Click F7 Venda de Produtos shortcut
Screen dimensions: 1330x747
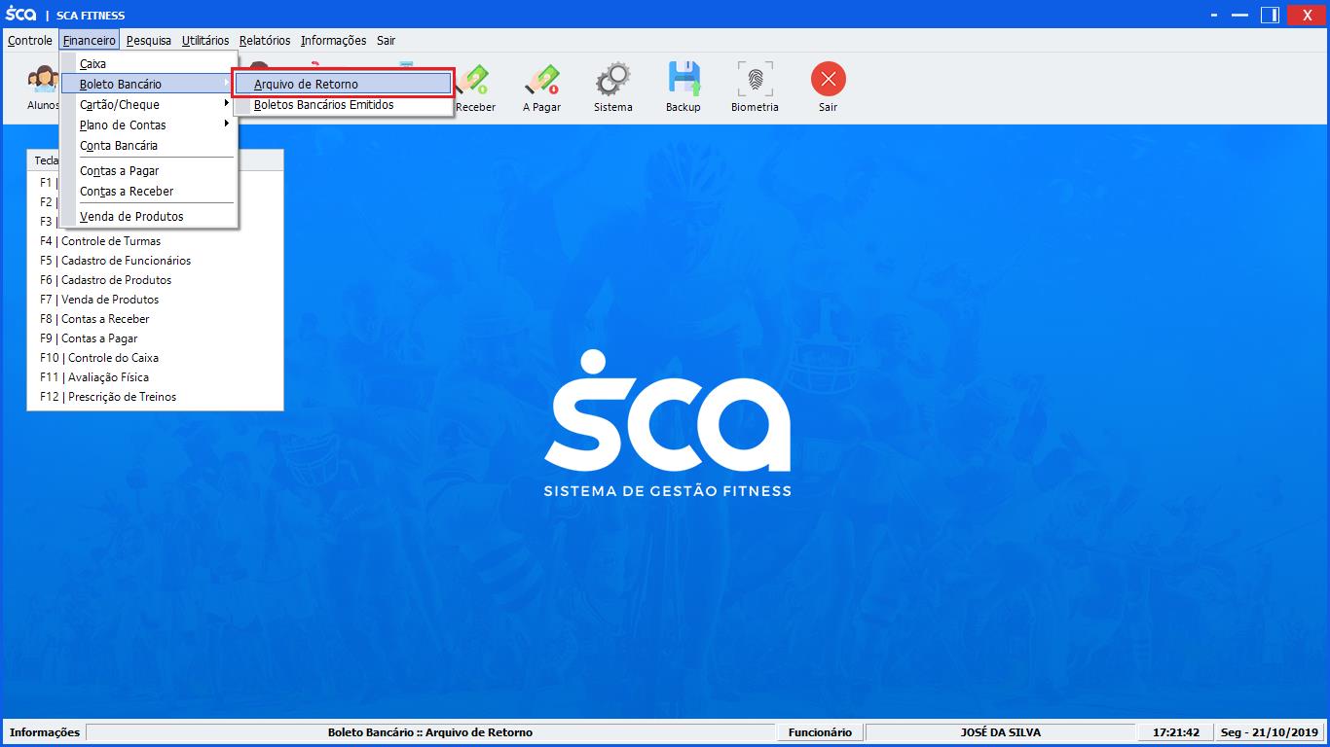point(99,300)
